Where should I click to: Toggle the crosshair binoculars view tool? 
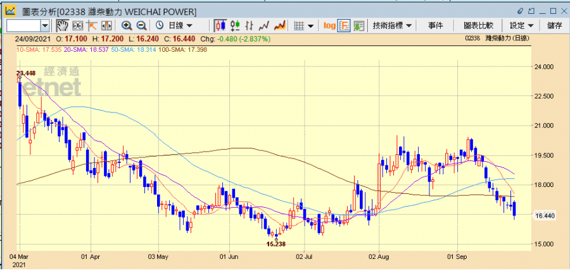[78, 25]
